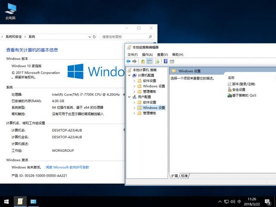Click the volume speaker tray icon
Screen dimensions: 276x207
coord(233,201)
